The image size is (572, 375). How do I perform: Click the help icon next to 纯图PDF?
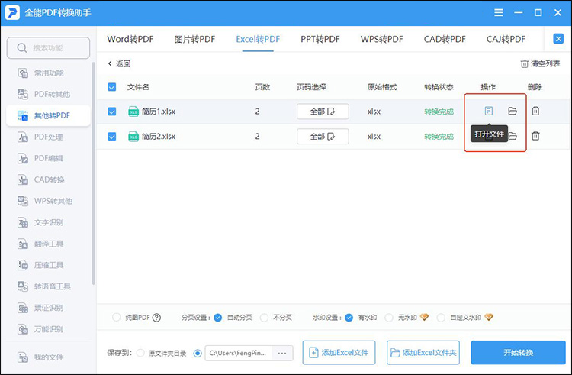tap(156, 318)
